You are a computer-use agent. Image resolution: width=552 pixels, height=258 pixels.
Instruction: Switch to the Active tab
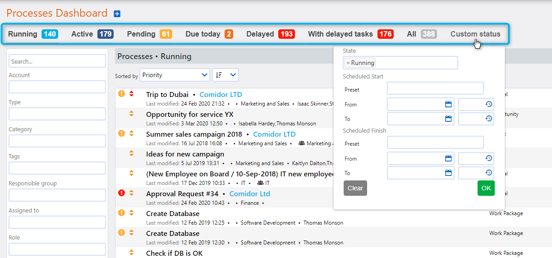pos(92,34)
